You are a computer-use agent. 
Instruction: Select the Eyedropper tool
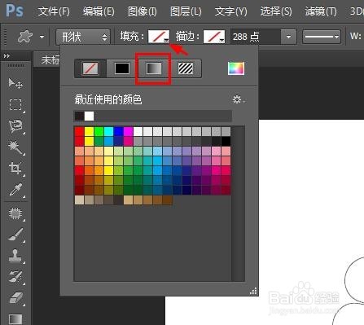click(x=15, y=190)
